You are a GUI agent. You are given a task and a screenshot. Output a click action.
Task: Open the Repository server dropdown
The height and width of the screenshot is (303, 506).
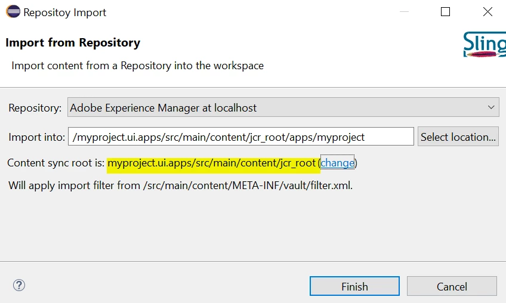coord(283,107)
